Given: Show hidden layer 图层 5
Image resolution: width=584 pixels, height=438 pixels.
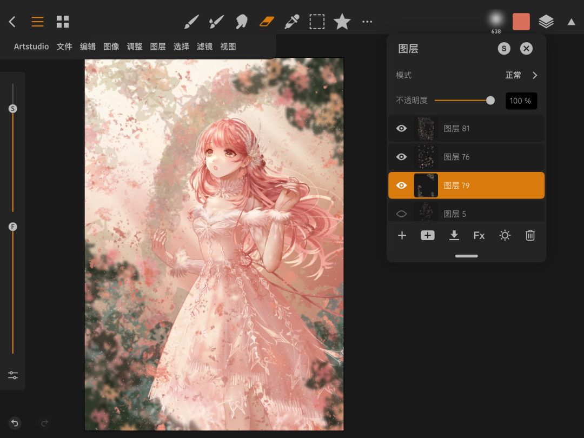Looking at the screenshot, I should (401, 214).
